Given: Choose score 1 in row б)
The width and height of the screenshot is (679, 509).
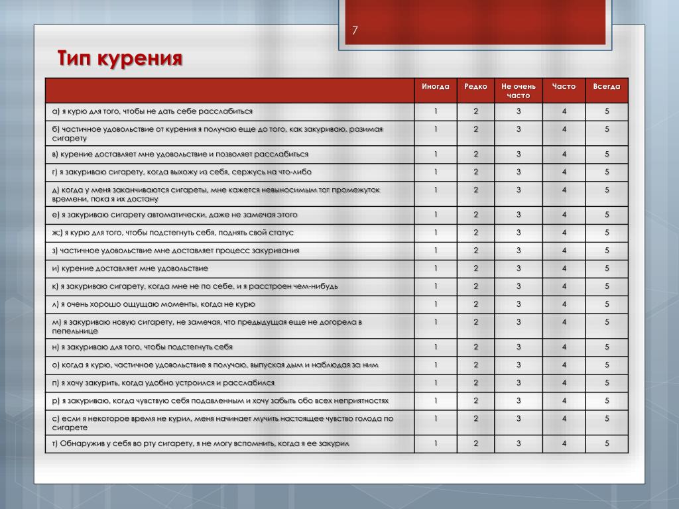Looking at the screenshot, I should pos(436,129).
